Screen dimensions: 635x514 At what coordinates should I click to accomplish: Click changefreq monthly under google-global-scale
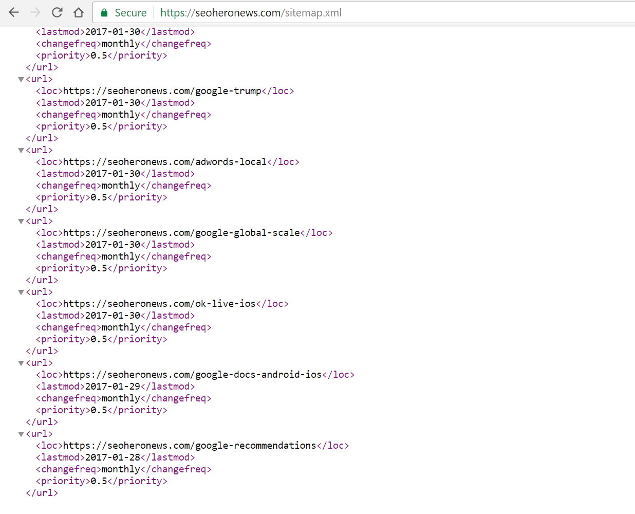pyautogui.click(x=121, y=256)
